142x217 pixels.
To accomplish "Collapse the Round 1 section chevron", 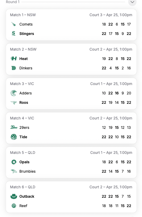I will (132, 2).
